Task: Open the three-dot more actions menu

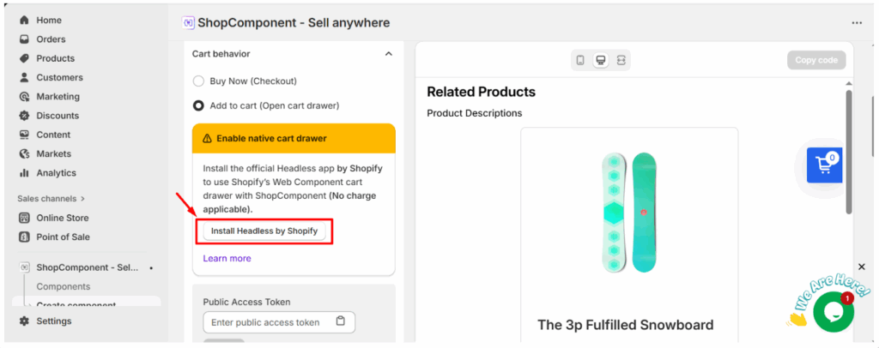Action: click(857, 23)
